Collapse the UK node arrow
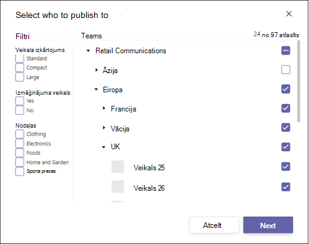The image size is (309, 244). click(x=103, y=147)
